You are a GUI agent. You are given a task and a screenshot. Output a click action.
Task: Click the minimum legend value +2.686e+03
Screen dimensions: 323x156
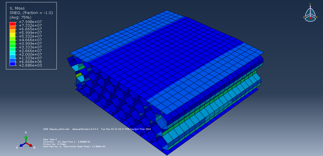(x=30, y=65)
